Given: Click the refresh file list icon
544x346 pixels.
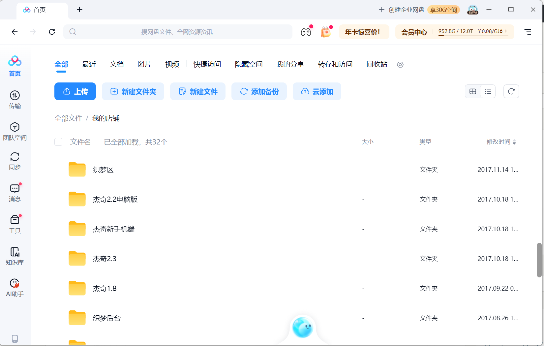Looking at the screenshot, I should 511,91.
